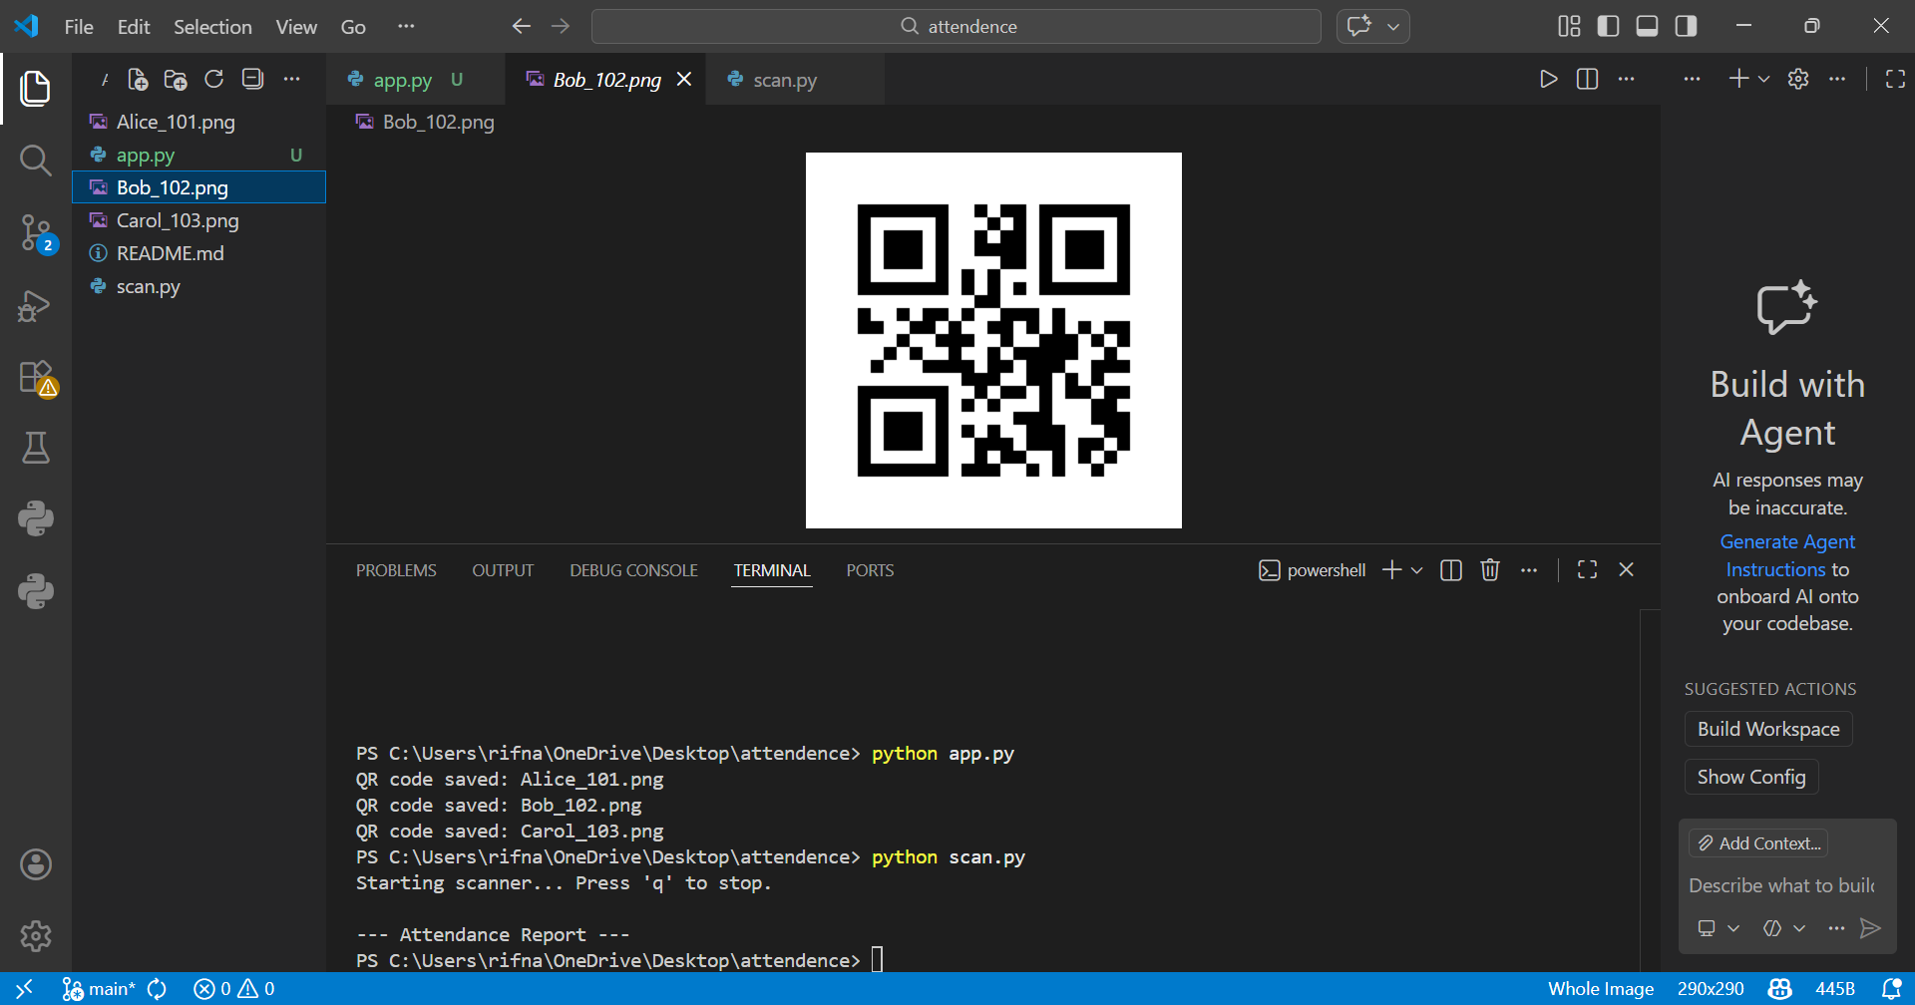Image resolution: width=1915 pixels, height=1005 pixels.
Task: Toggle the primary sidebar visibility
Action: tap(1608, 26)
